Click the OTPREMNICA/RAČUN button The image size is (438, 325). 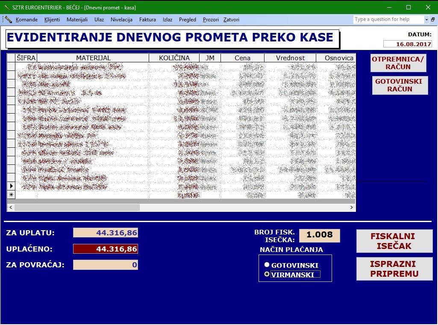click(x=398, y=63)
